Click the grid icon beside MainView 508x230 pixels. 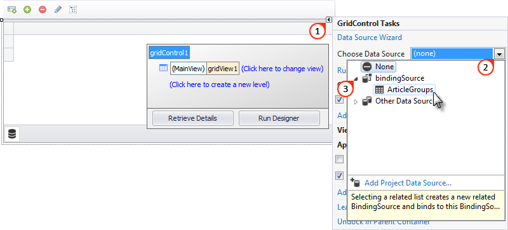[x=164, y=68]
